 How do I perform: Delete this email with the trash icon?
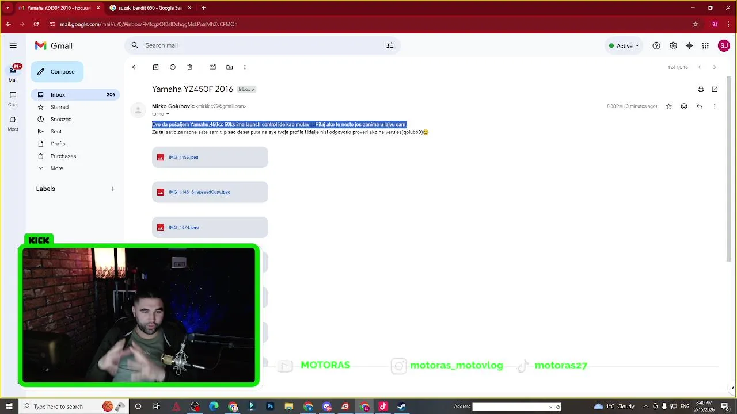point(189,67)
